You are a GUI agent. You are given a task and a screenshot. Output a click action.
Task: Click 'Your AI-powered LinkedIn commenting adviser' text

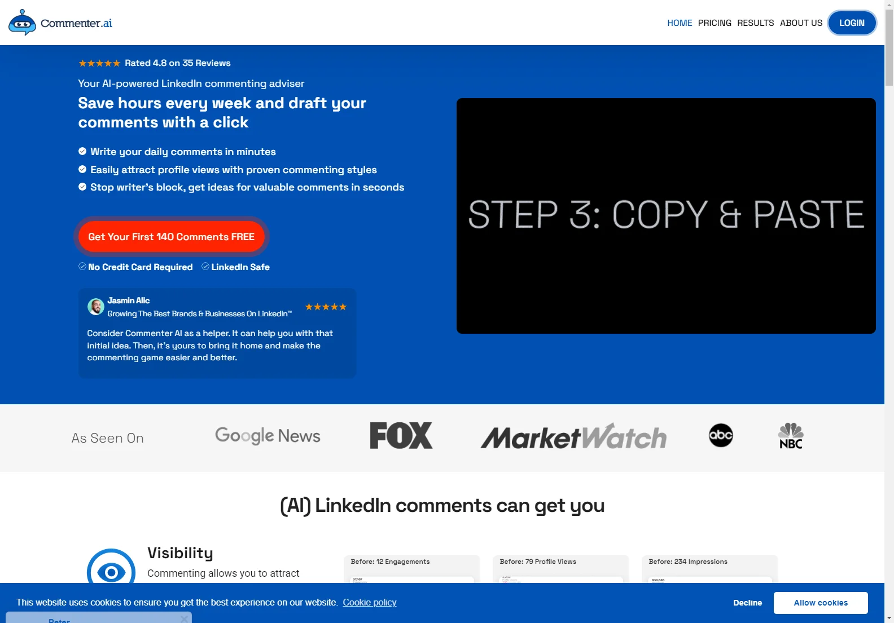pyautogui.click(x=191, y=83)
